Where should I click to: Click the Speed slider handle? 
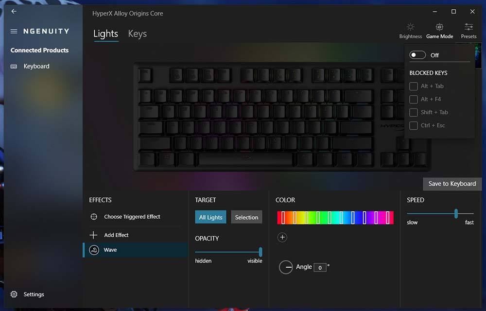pos(456,213)
